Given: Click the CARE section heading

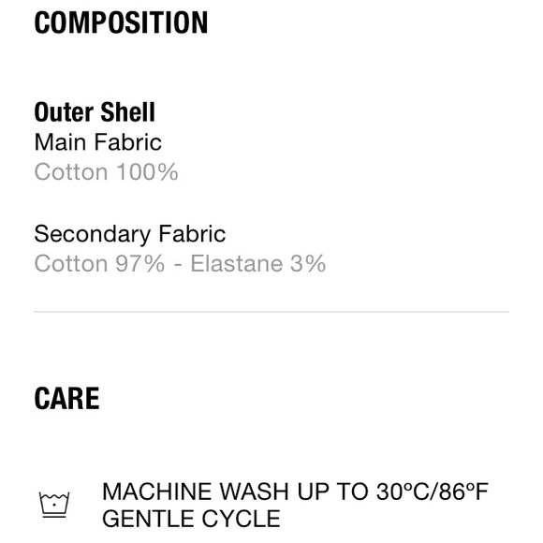Looking at the screenshot, I should [x=66, y=399].
